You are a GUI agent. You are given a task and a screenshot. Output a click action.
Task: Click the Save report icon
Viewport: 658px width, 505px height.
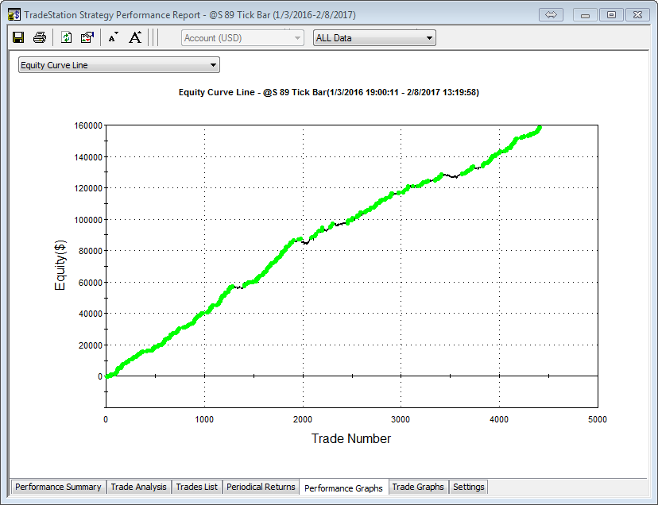(18, 37)
